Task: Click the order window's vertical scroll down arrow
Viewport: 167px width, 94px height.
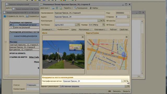Action: pyautogui.click(x=142, y=73)
